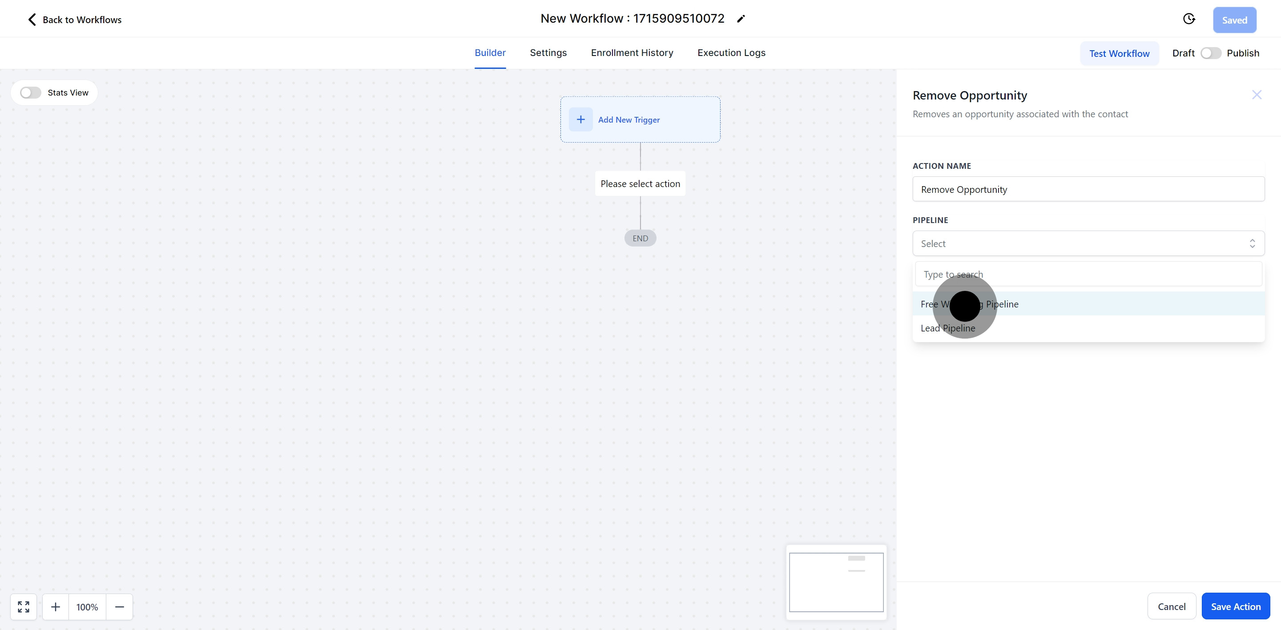Click the pencil icon to rename workflow
The width and height of the screenshot is (1281, 630).
741,19
